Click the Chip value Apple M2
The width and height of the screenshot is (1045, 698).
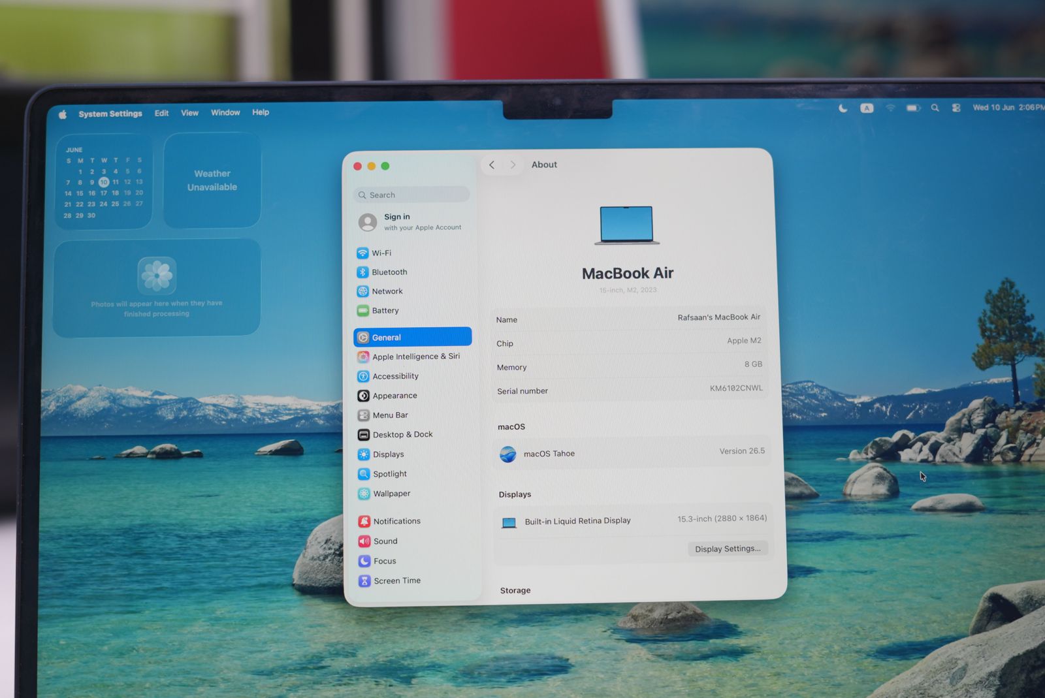click(744, 341)
